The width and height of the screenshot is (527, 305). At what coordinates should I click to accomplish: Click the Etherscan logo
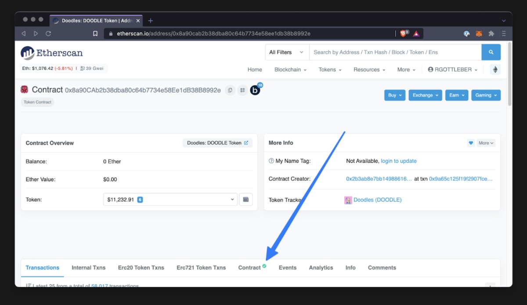52,53
